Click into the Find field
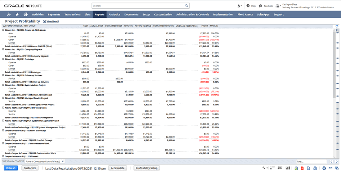The image size is (341, 173). [311, 161]
